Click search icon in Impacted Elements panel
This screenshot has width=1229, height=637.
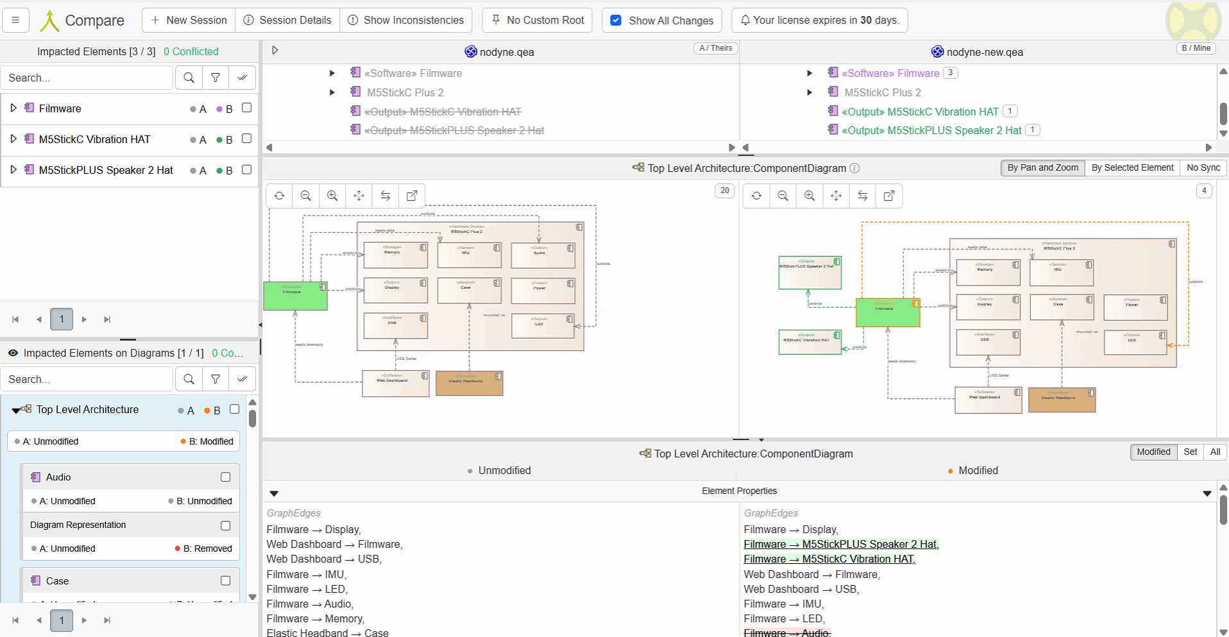tap(189, 78)
